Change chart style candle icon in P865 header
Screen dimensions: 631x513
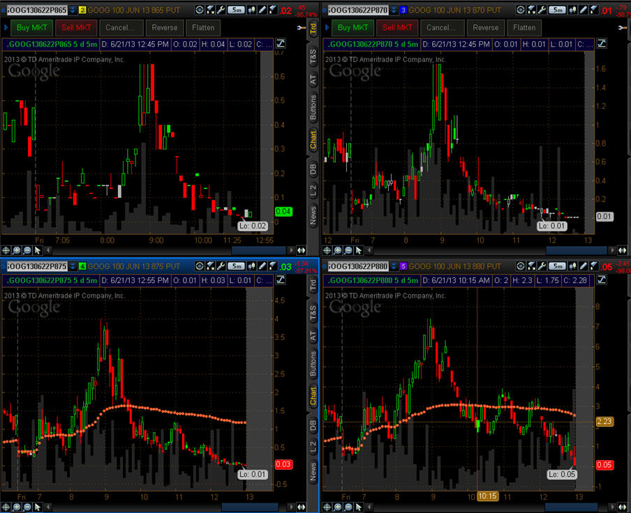[251, 10]
